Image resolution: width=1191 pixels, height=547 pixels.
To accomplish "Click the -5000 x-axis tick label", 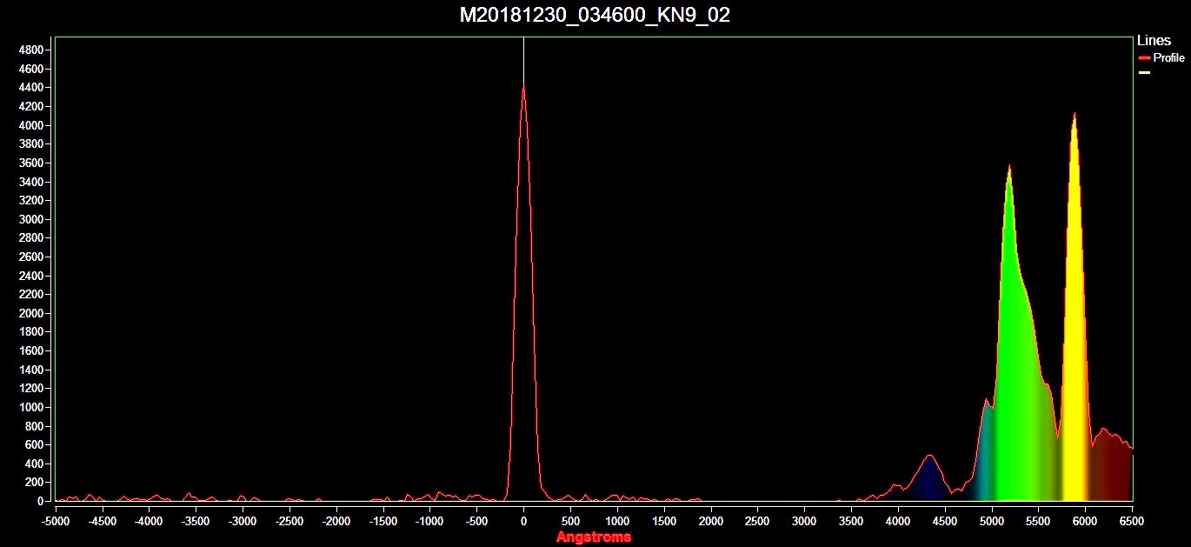I will coord(56,521).
